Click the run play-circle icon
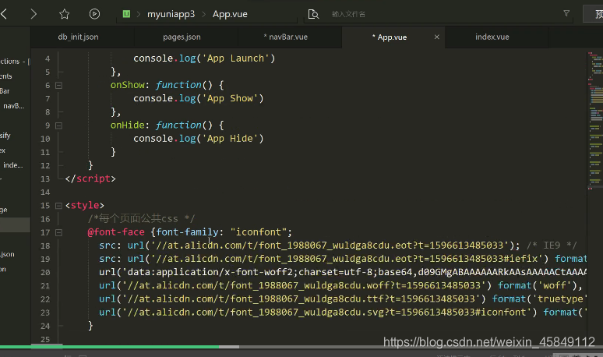 click(94, 14)
